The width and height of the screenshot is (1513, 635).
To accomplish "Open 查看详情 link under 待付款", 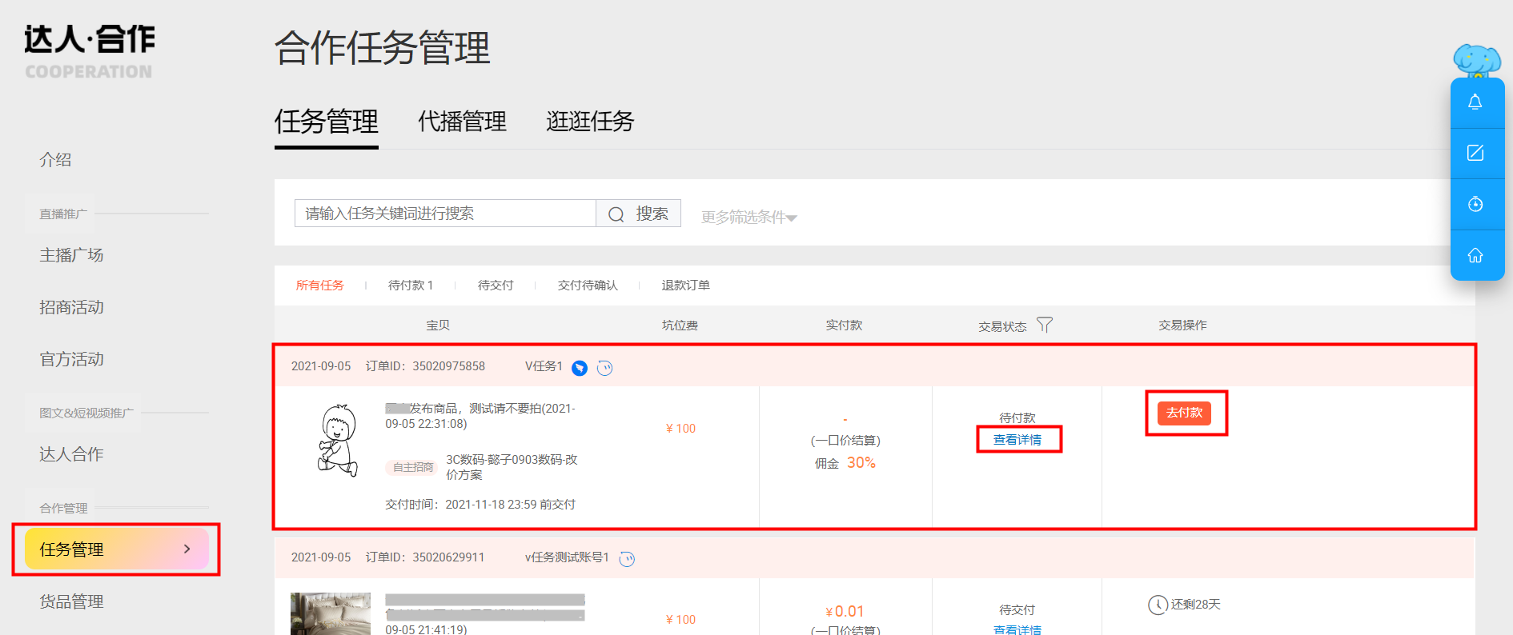I will (x=1017, y=440).
